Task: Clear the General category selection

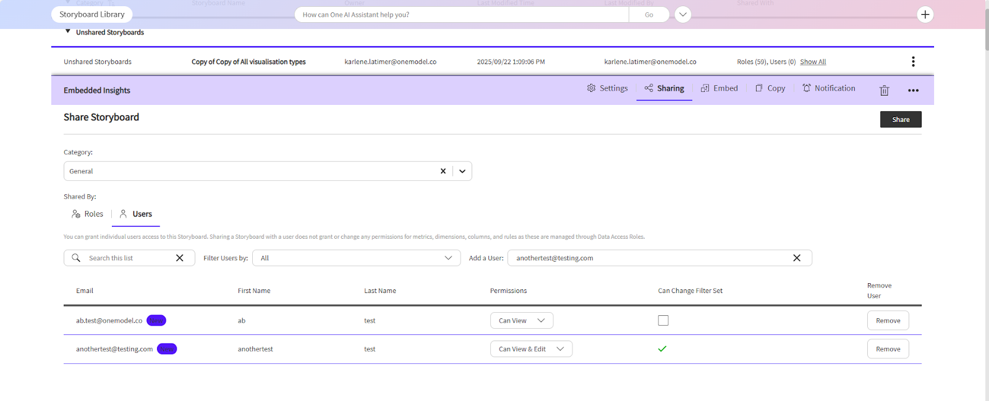Action: pyautogui.click(x=443, y=172)
